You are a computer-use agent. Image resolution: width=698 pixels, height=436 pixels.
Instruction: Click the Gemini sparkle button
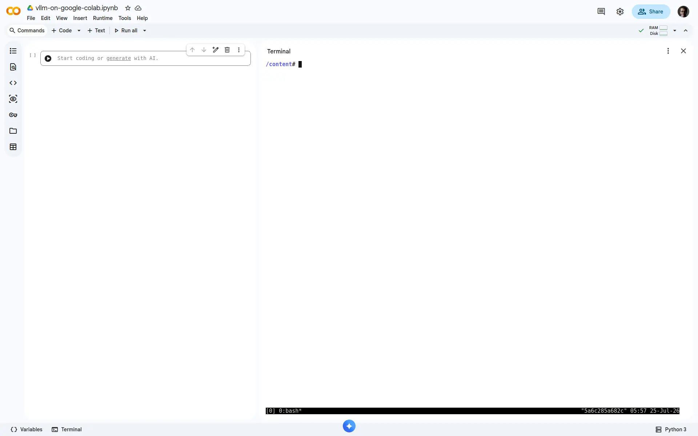[x=349, y=426]
